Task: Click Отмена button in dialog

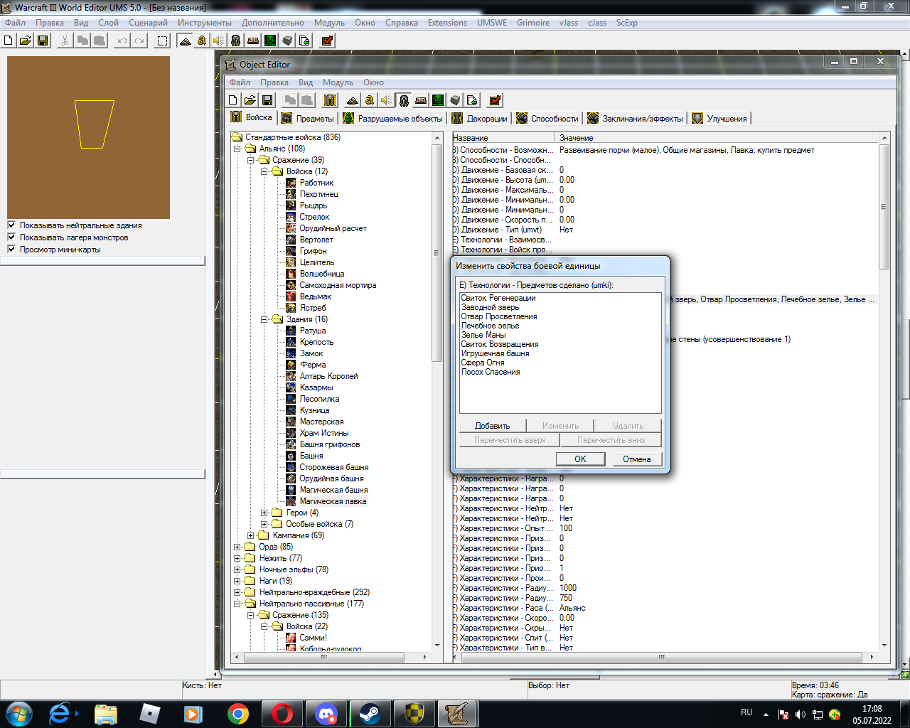Action: coord(637,459)
